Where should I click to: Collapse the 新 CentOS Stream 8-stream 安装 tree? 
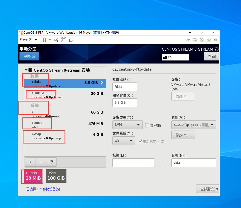pos(26,70)
